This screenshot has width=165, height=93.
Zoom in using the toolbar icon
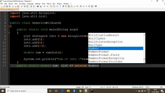tap(44, 6)
